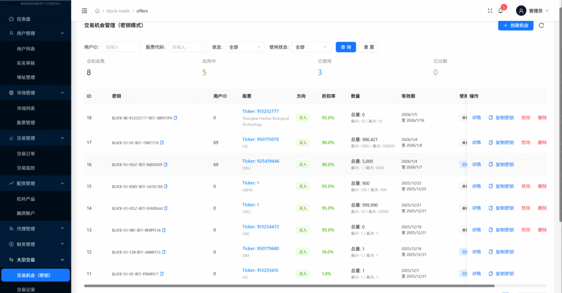Open Ticker: 913252777 stock link
562x293 pixels.
pos(260,111)
